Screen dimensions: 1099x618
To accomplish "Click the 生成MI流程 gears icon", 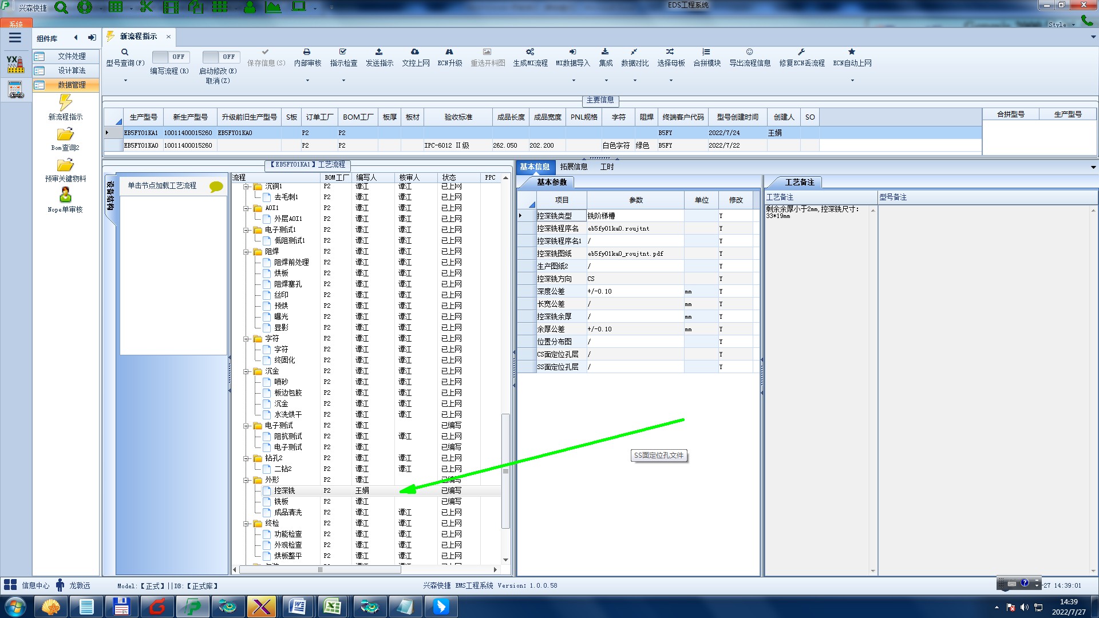I will 530,52.
